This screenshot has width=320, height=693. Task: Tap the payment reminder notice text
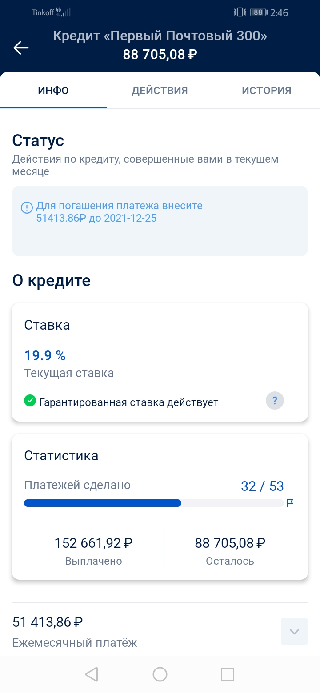(119, 212)
